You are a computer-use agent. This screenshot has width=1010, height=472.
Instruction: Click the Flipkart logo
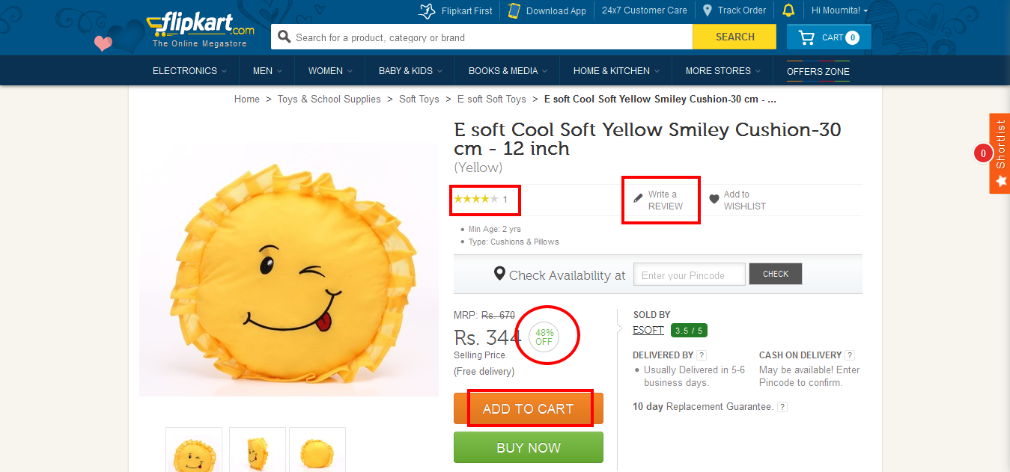point(198,25)
